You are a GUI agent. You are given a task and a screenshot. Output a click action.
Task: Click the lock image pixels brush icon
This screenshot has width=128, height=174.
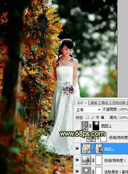[93, 117]
